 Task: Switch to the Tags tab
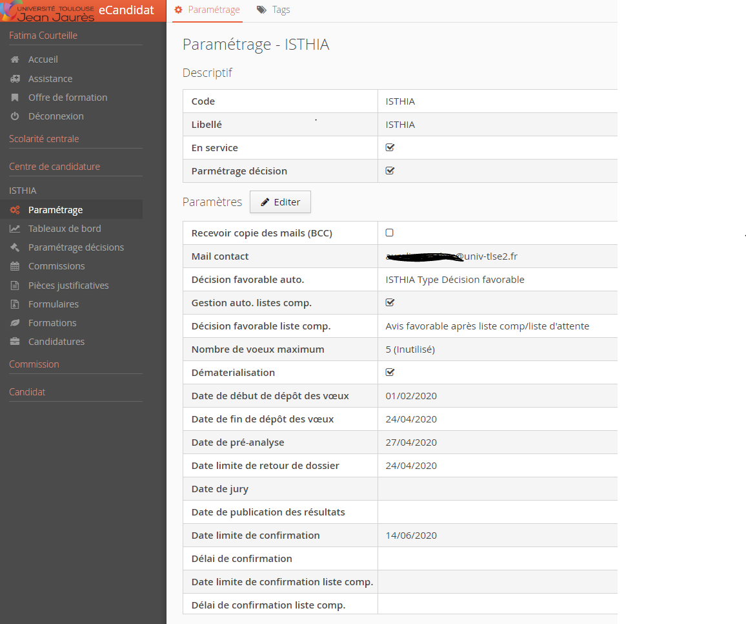[x=273, y=10]
